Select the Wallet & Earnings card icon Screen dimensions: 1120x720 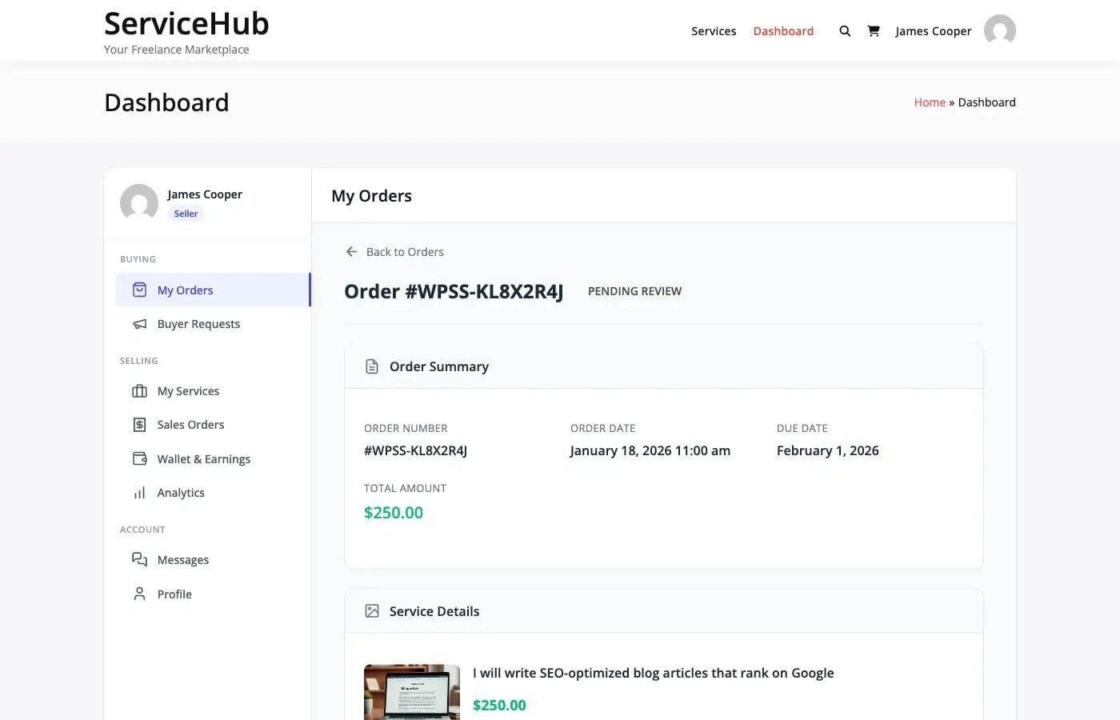(x=140, y=458)
